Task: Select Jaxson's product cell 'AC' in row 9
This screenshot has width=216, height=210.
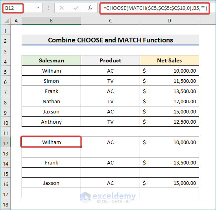Action: [x=110, y=111]
